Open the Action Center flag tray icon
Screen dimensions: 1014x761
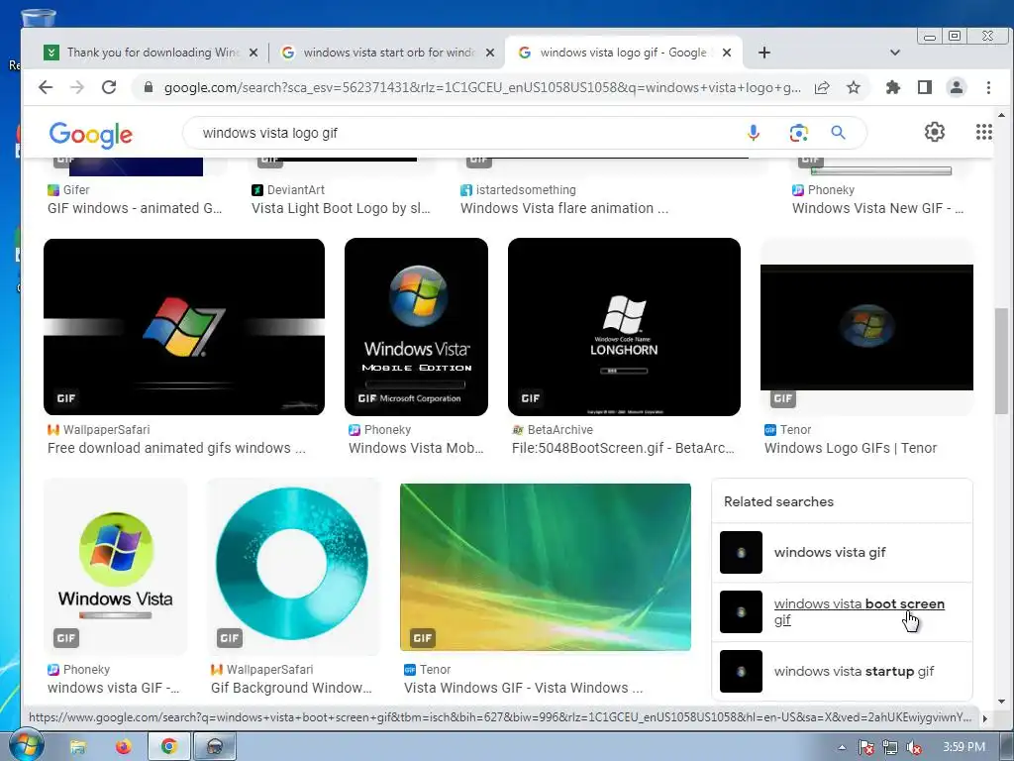pyautogui.click(x=865, y=747)
